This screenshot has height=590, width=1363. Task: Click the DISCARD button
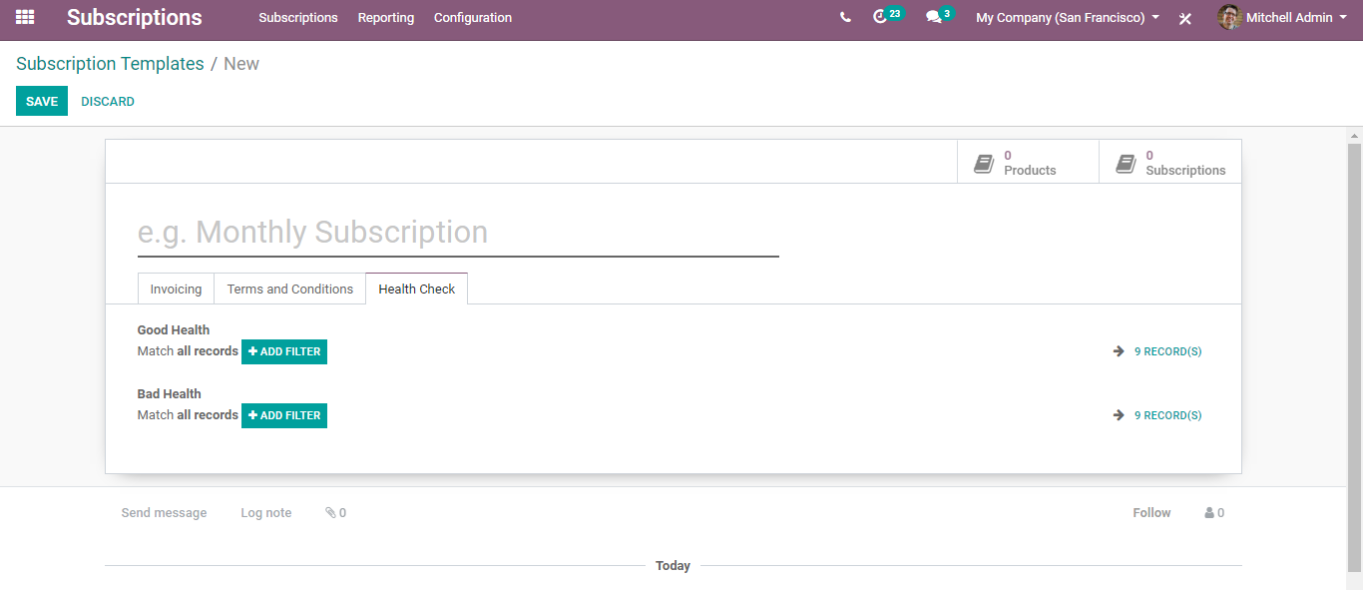click(108, 102)
